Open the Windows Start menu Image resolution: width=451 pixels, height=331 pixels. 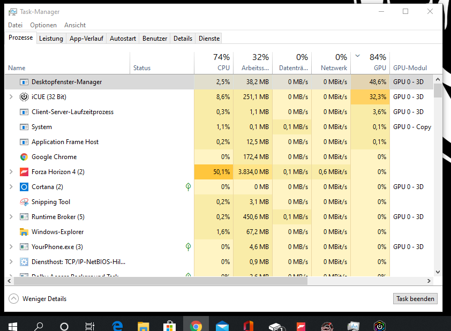(x=13, y=326)
